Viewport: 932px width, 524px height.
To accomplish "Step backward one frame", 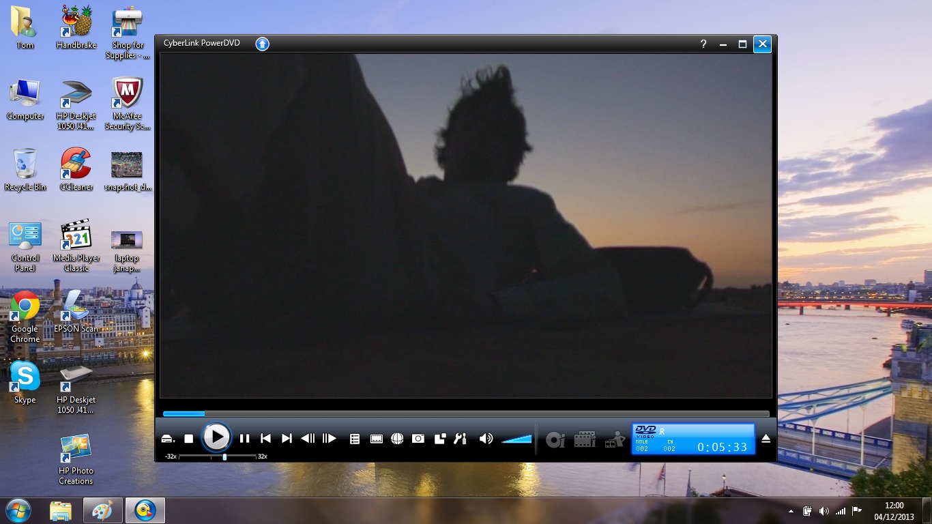I will [x=308, y=439].
